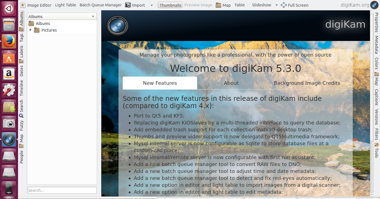
Task: Open the Filters right sidebar tab
Action: click(x=377, y=134)
